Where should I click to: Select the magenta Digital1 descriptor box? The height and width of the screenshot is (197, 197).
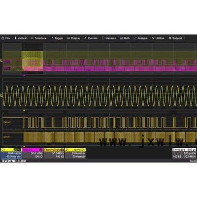[x=33, y=153]
